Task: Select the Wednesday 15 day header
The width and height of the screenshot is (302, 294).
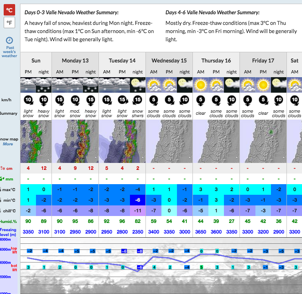Action: (169, 60)
